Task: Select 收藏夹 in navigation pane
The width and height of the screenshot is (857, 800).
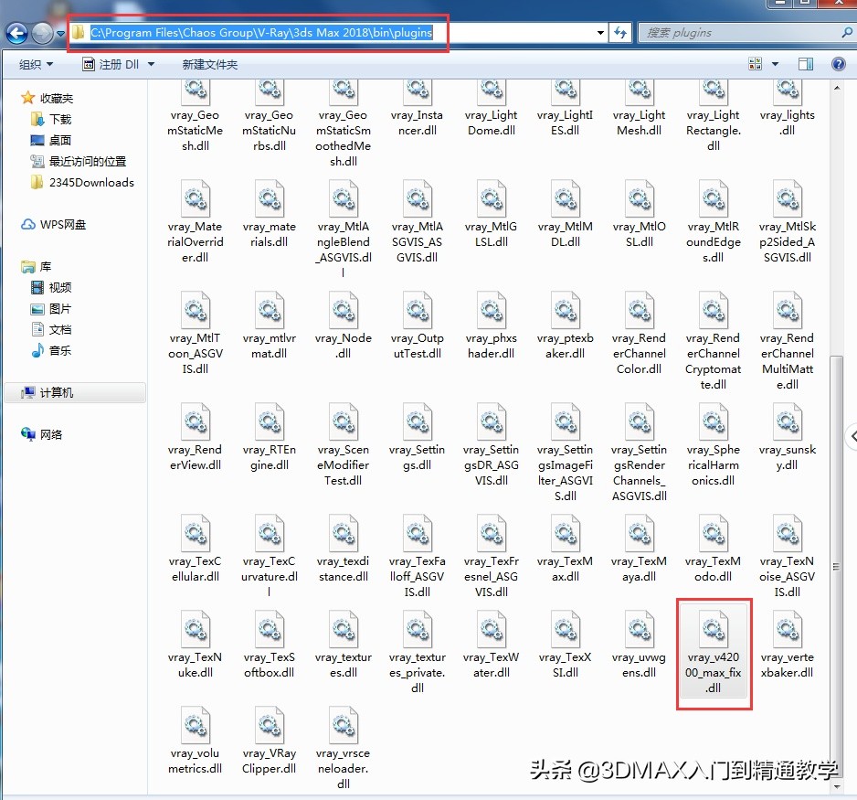Action: [47, 99]
